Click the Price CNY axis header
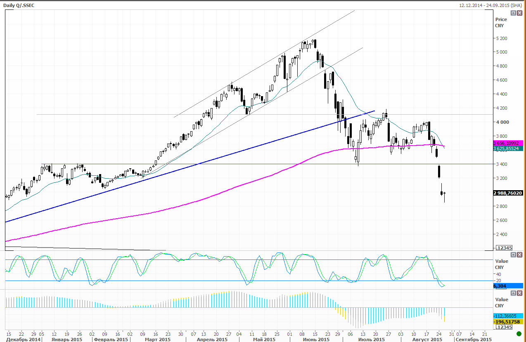The width and height of the screenshot is (526, 342). pos(501,22)
